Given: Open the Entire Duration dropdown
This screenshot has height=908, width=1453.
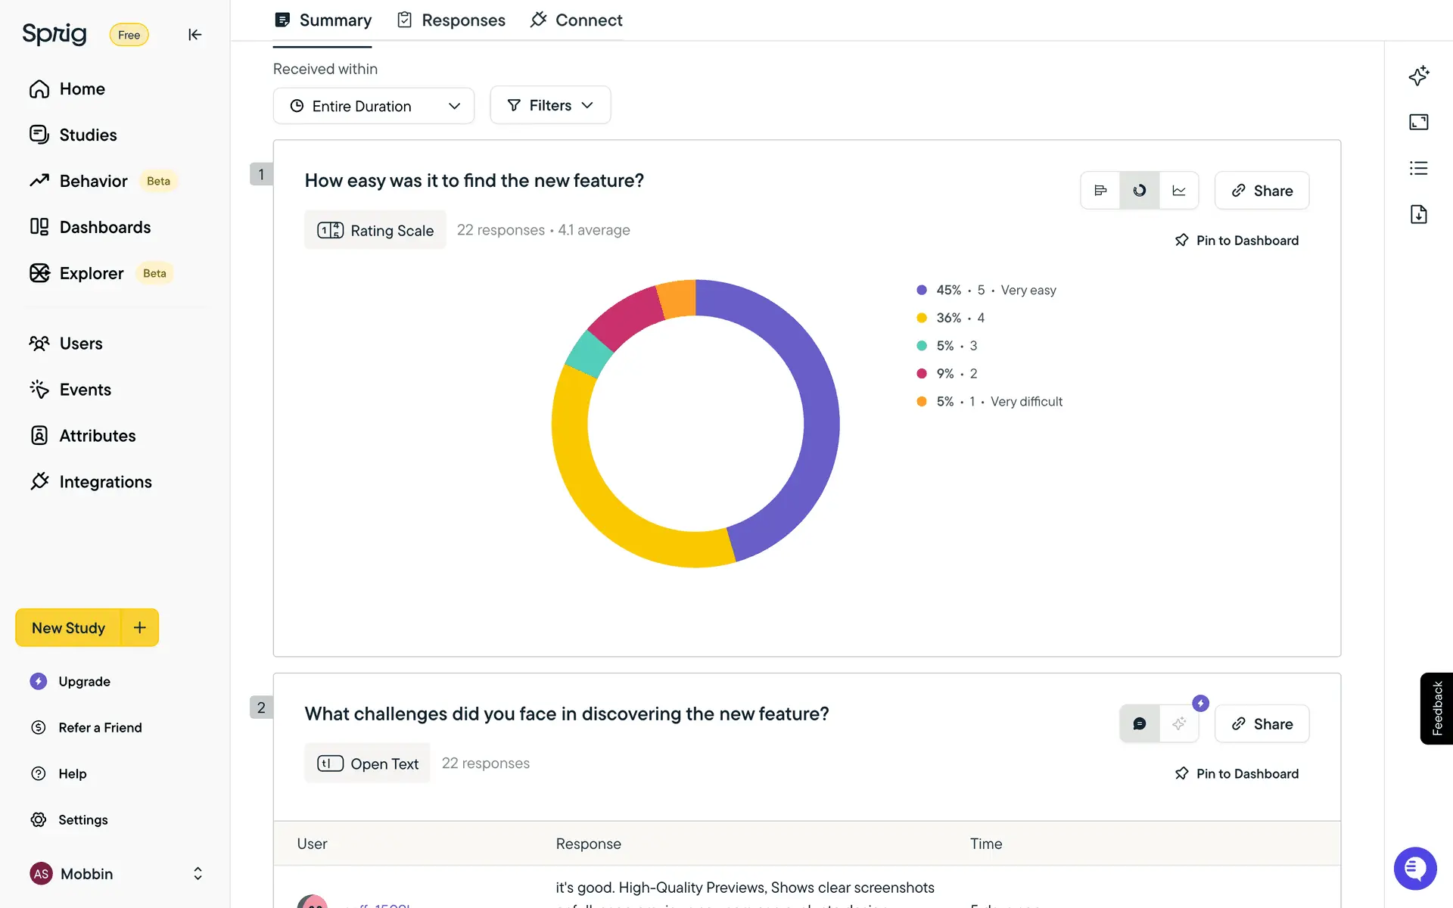Looking at the screenshot, I should pyautogui.click(x=374, y=106).
